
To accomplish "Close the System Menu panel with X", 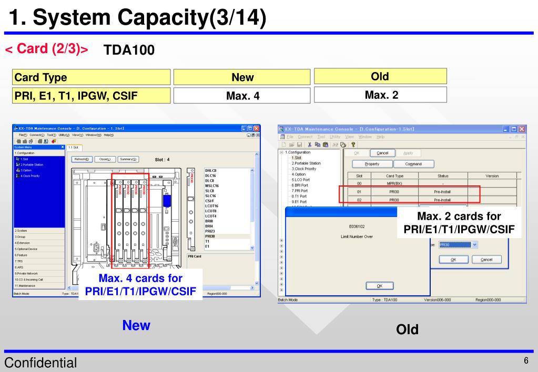I will [x=63, y=147].
